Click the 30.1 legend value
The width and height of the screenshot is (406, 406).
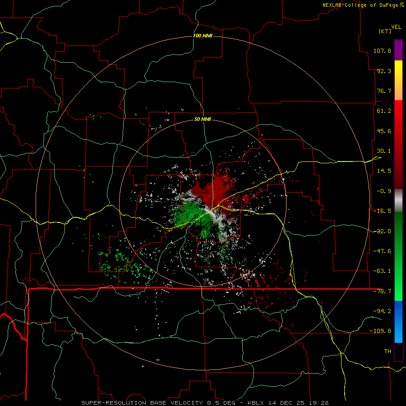pyautogui.click(x=384, y=151)
